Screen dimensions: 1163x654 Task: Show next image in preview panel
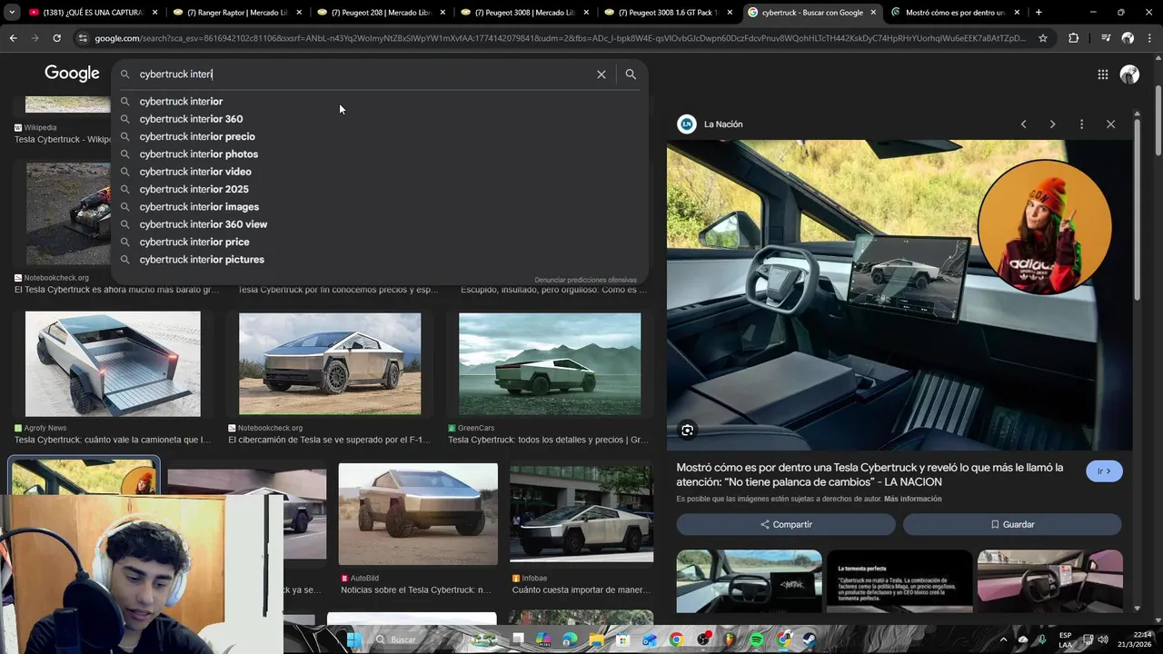point(1052,124)
